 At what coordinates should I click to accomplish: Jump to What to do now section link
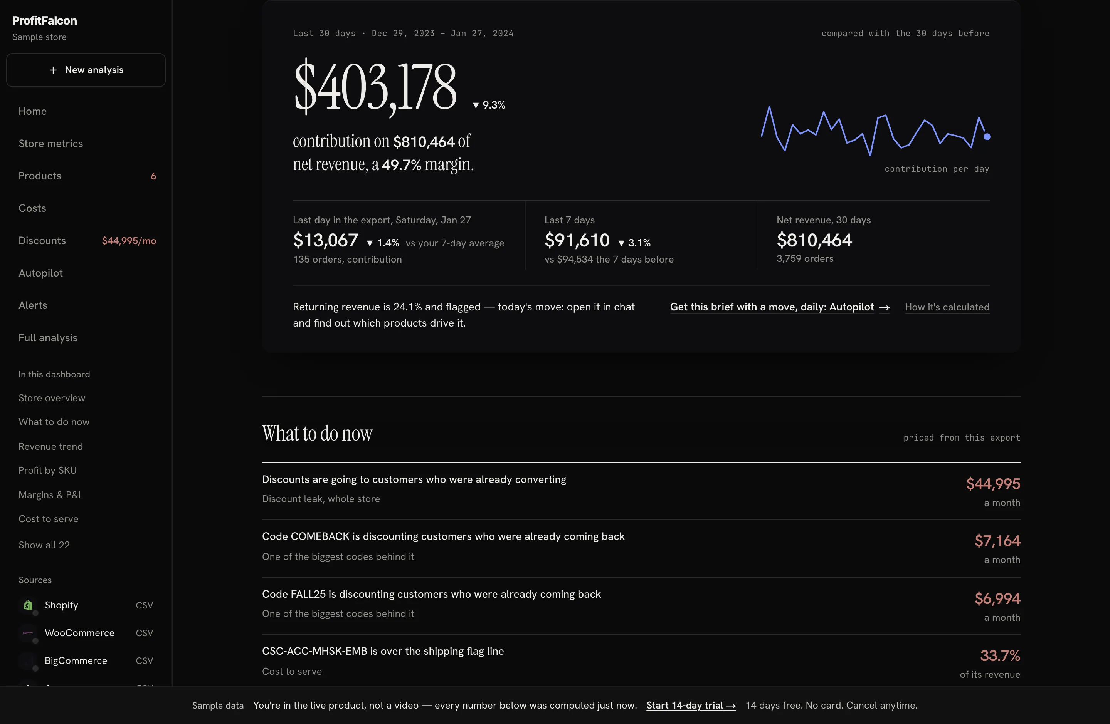click(x=54, y=422)
